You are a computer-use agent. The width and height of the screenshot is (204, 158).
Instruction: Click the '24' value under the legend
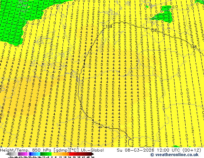[70, 157]
